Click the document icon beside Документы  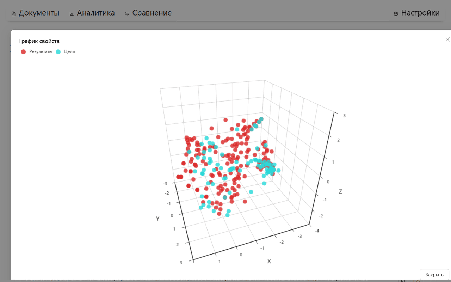click(14, 14)
